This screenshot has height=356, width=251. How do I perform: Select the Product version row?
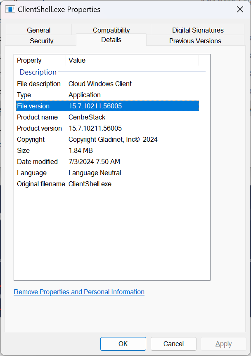click(x=107, y=128)
